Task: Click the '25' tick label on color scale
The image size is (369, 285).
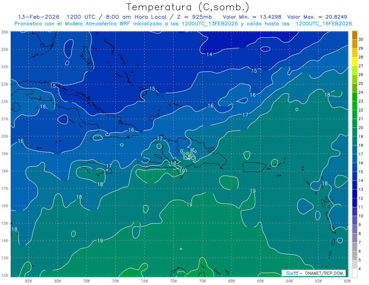Action: 361,83
